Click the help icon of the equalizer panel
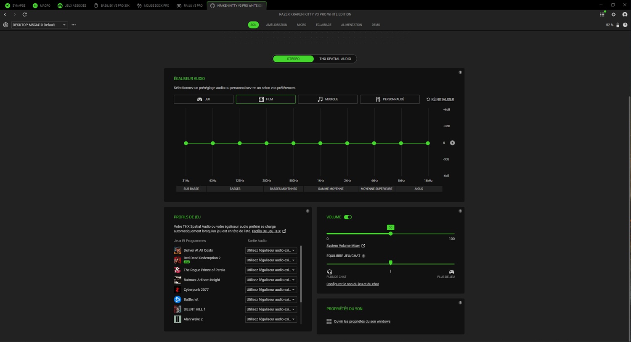This screenshot has height=342, width=631. pyautogui.click(x=460, y=72)
